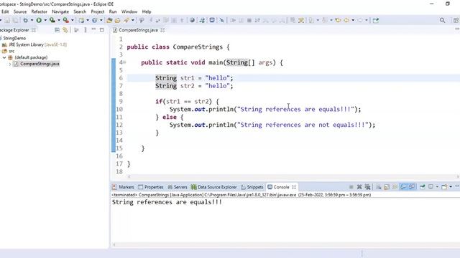Click the globe Open Web Browser icon

point(192,20)
